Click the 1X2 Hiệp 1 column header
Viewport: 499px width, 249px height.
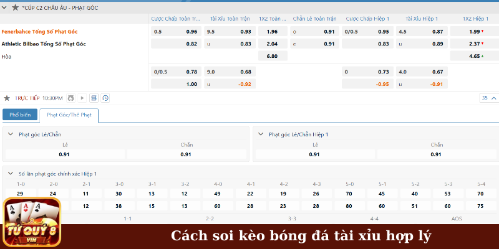point(475,19)
